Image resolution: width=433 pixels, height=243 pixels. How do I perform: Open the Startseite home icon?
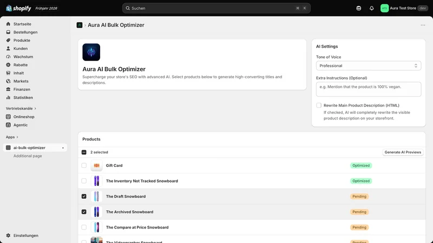pos(8,24)
